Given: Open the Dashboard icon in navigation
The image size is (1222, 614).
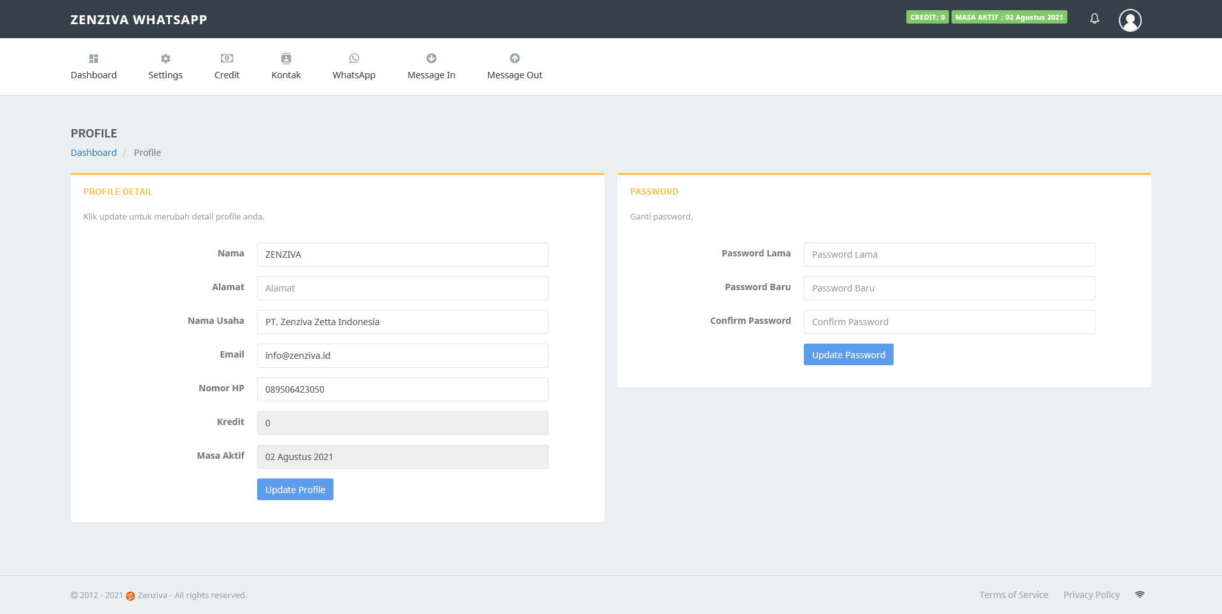Looking at the screenshot, I should 94,59.
